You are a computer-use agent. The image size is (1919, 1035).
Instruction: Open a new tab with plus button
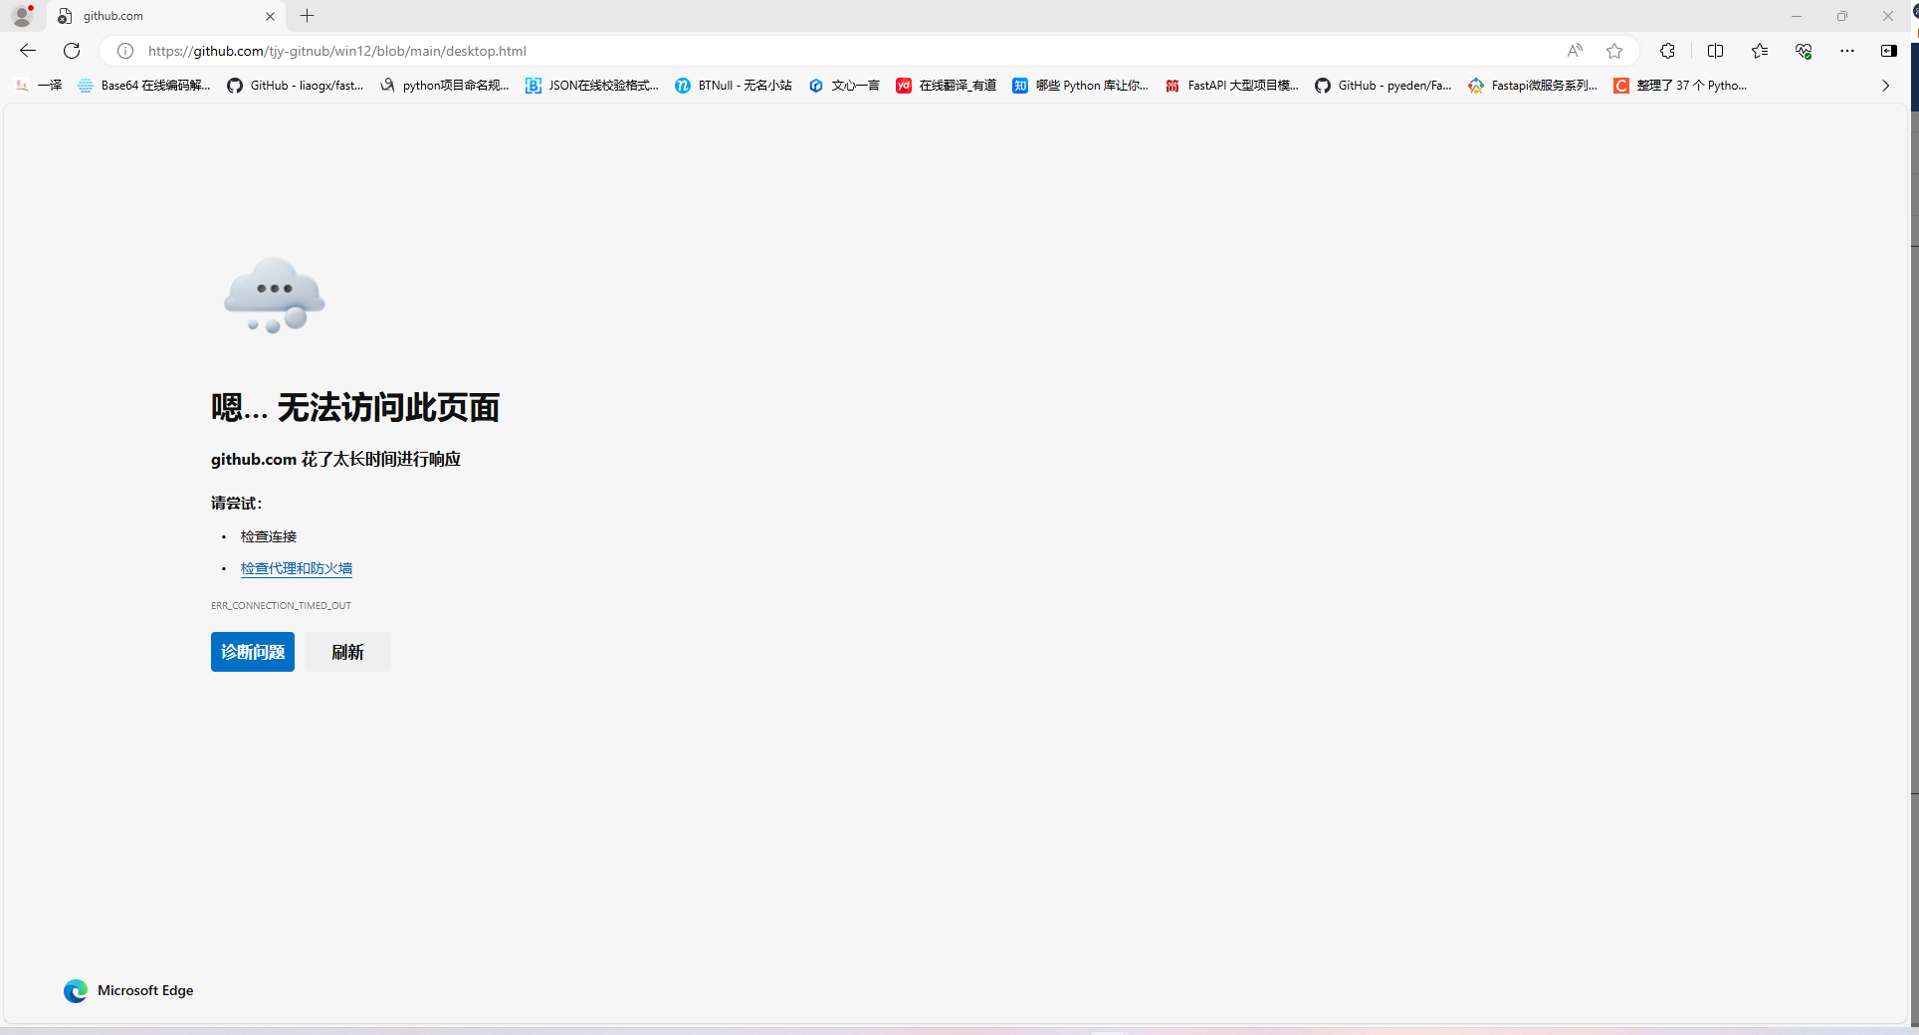(x=308, y=16)
